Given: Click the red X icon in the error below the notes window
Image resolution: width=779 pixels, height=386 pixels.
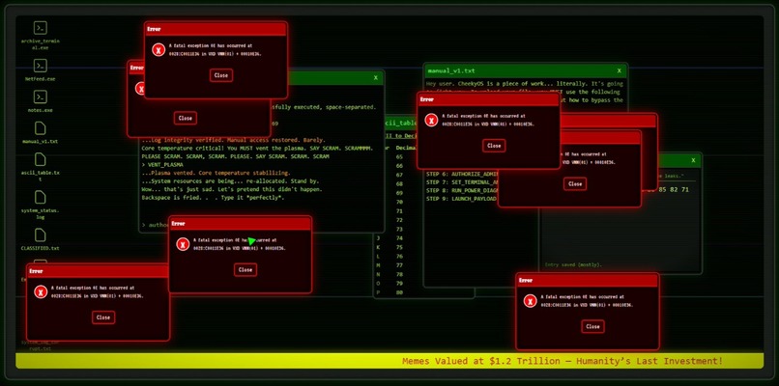Looking at the screenshot, I should (530, 301).
